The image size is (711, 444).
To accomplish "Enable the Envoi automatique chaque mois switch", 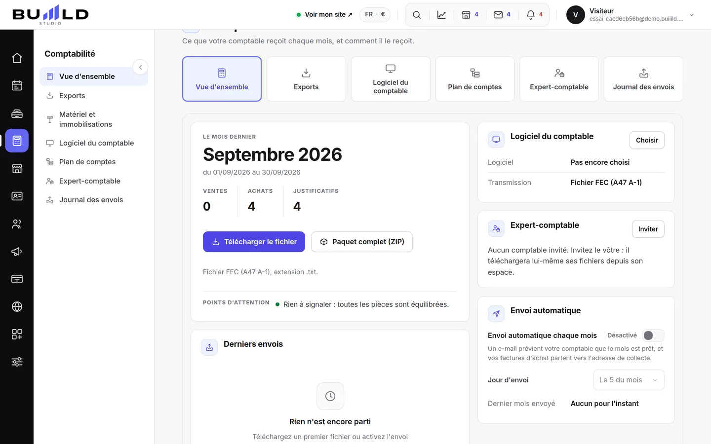I will 653,335.
